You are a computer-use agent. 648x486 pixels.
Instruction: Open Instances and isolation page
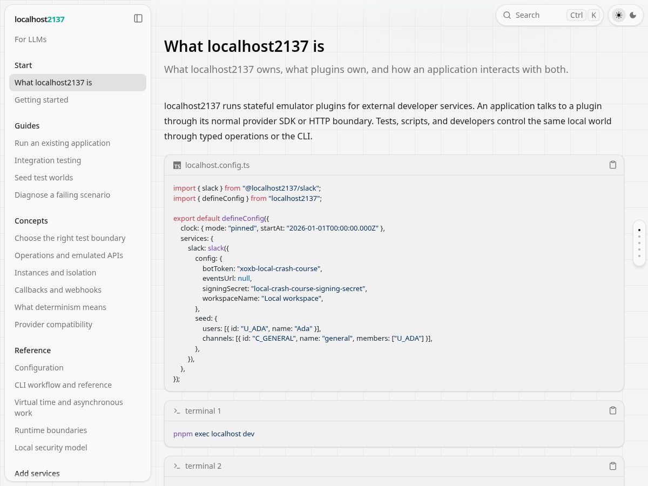[x=78, y=273]
